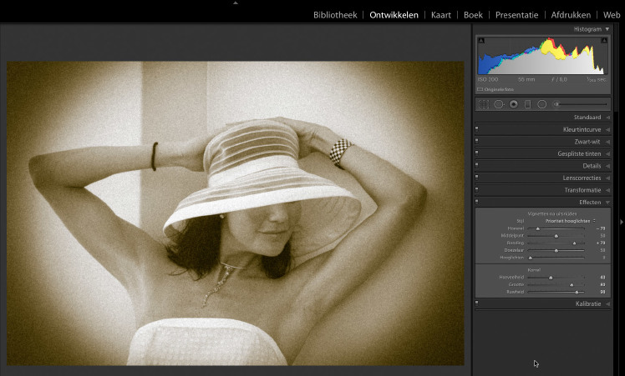
Task: Open the Stijl dropdown Prioriteit hooglichten
Action: click(571, 221)
